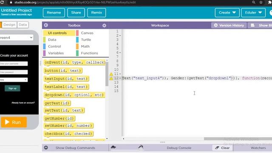
Task: Open the Watchers panel header
Action: (x=258, y=148)
